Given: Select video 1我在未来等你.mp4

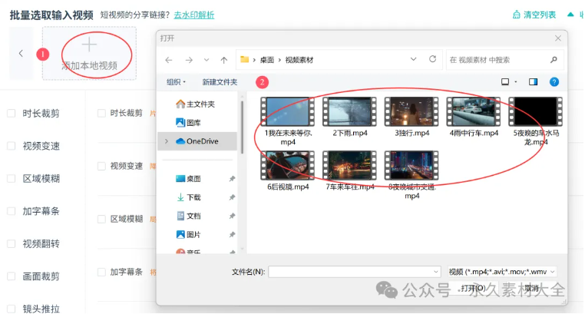Looking at the screenshot, I should pos(288,121).
